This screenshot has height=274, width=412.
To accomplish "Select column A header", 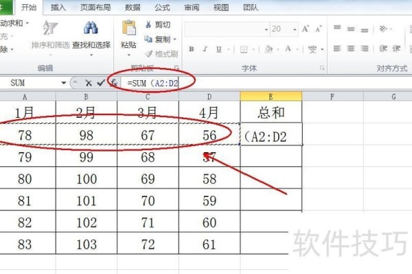I will click(25, 97).
